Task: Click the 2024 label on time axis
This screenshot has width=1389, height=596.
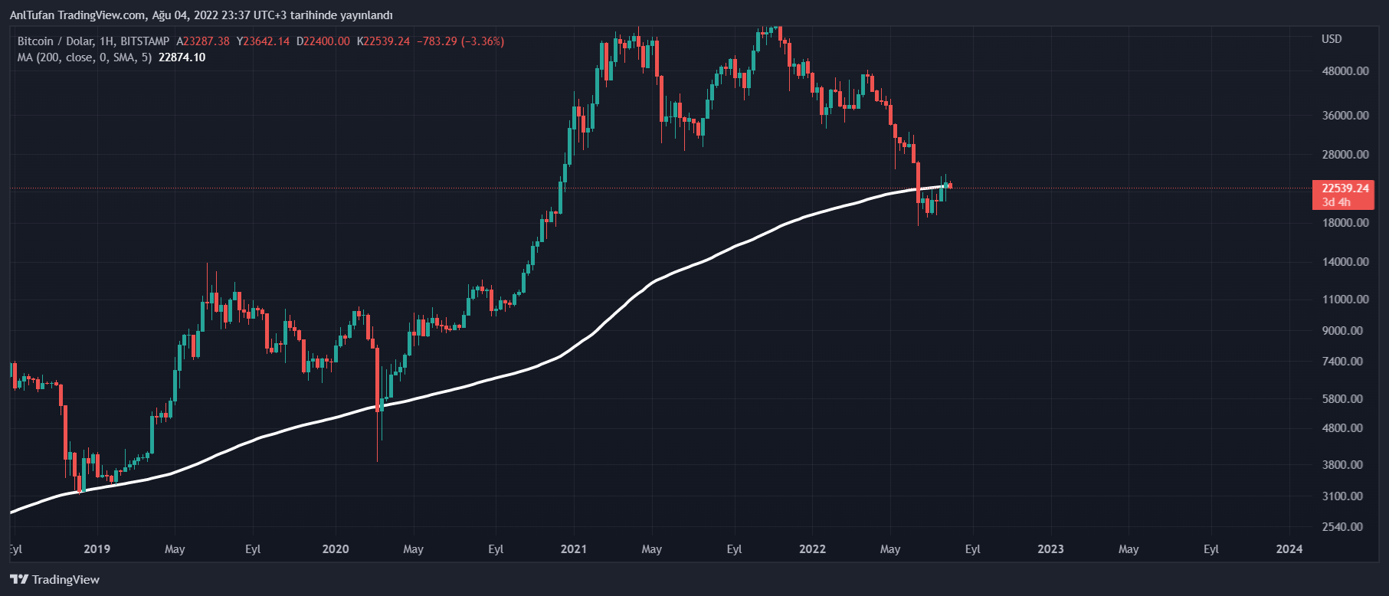Action: click(1289, 549)
